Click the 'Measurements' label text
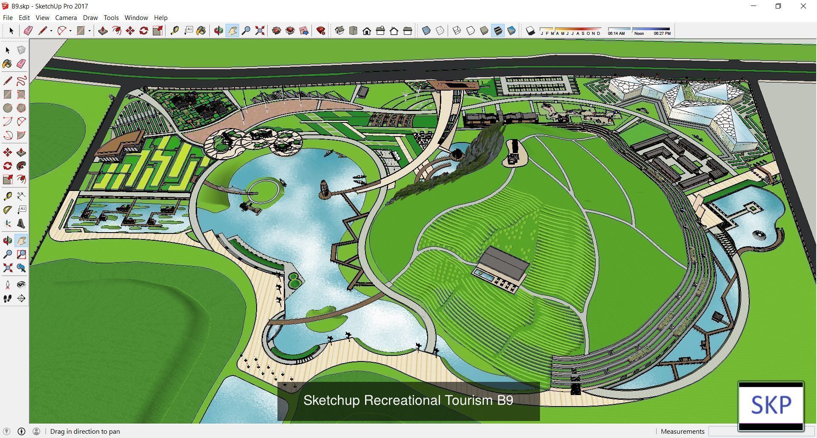Screen dimensions: 817x438 pyautogui.click(x=683, y=431)
